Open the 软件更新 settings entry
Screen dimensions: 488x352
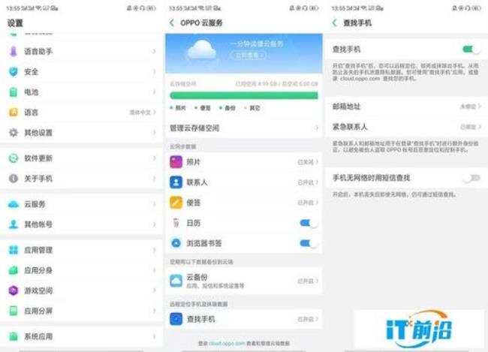click(x=81, y=158)
